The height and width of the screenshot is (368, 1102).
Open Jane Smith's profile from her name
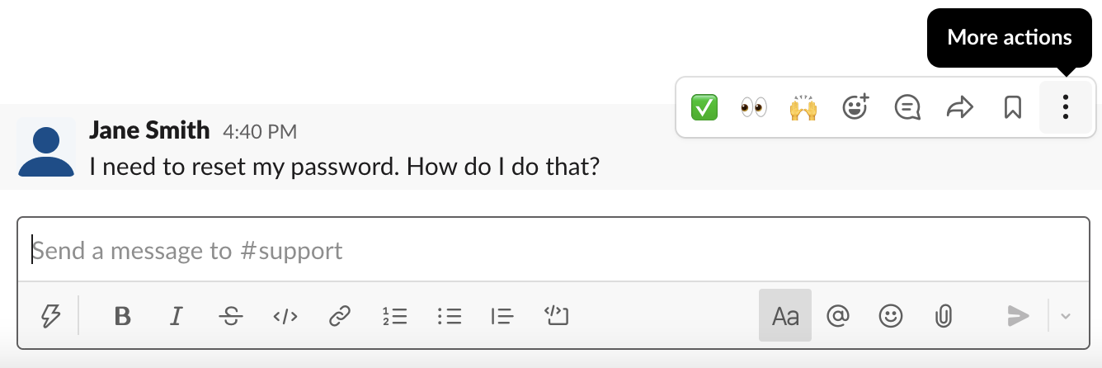pyautogui.click(x=149, y=130)
